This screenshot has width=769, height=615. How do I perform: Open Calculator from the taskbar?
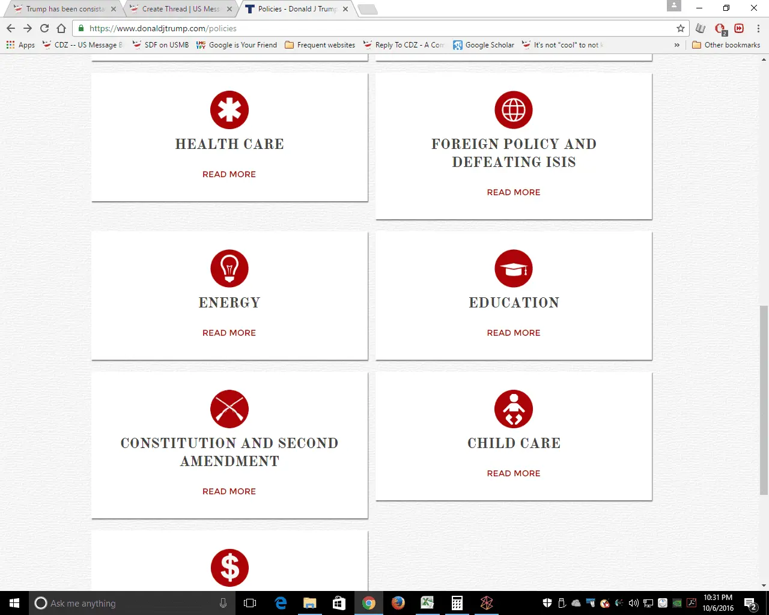(x=457, y=603)
